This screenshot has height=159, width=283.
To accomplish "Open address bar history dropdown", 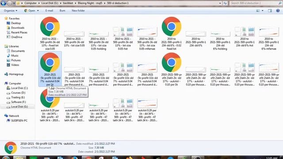I will (x=220, y=3).
